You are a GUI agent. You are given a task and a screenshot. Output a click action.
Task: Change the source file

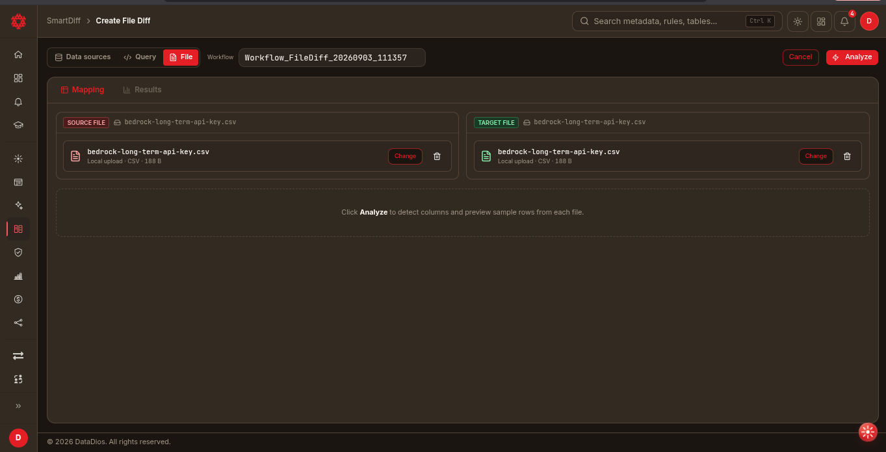[405, 156]
